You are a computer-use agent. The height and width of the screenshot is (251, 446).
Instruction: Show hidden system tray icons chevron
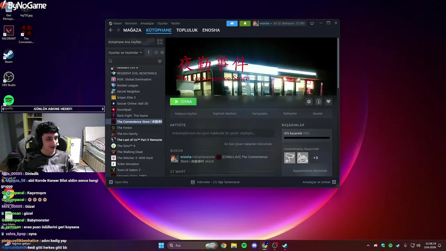tap(368, 245)
